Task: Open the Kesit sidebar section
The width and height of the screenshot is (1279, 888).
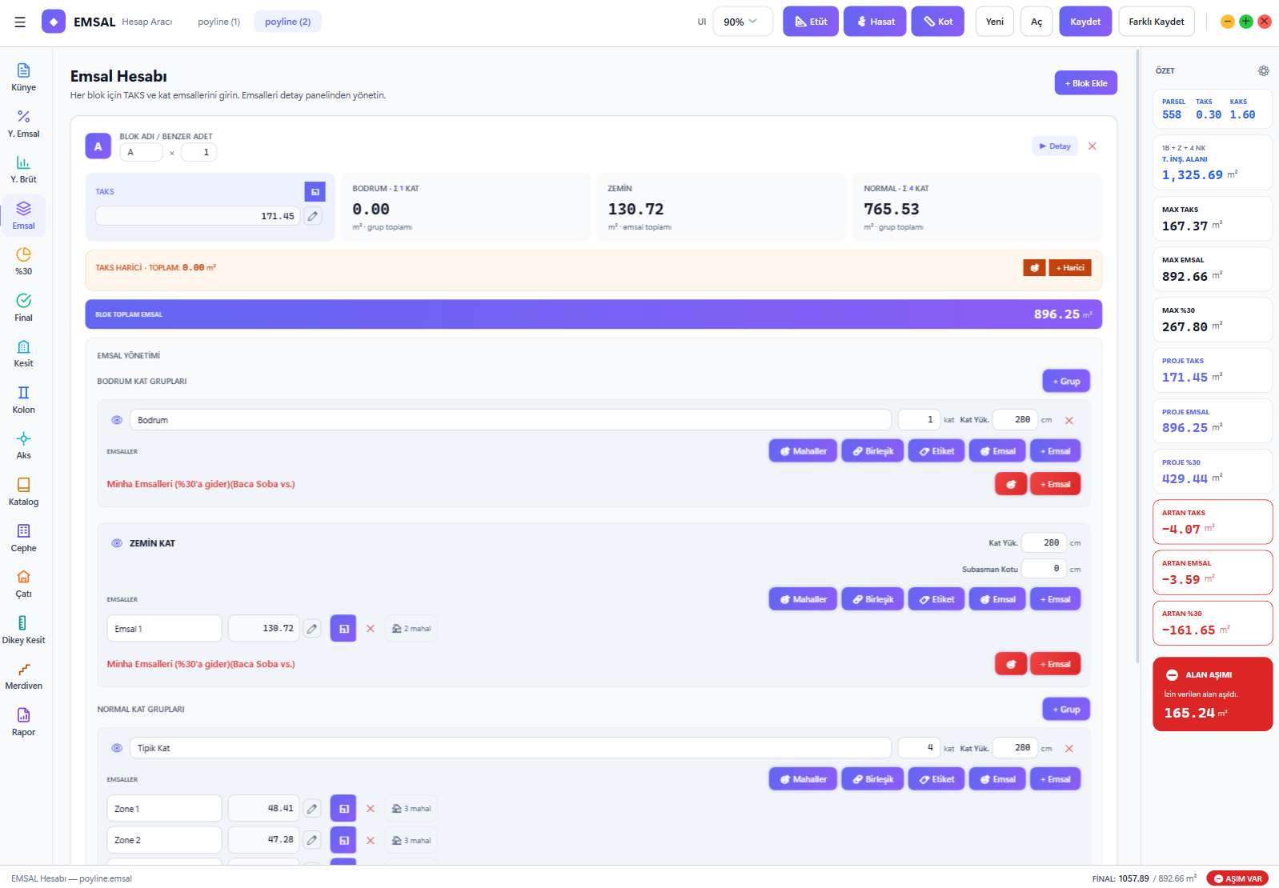Action: click(23, 354)
